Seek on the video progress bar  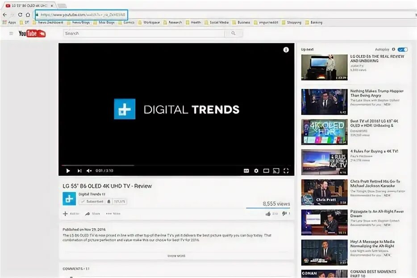tap(176, 165)
